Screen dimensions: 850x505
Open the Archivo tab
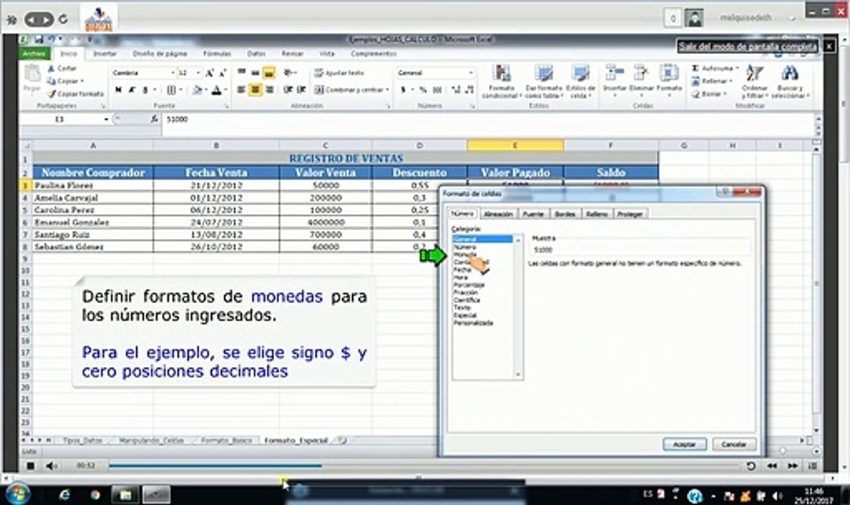33,53
